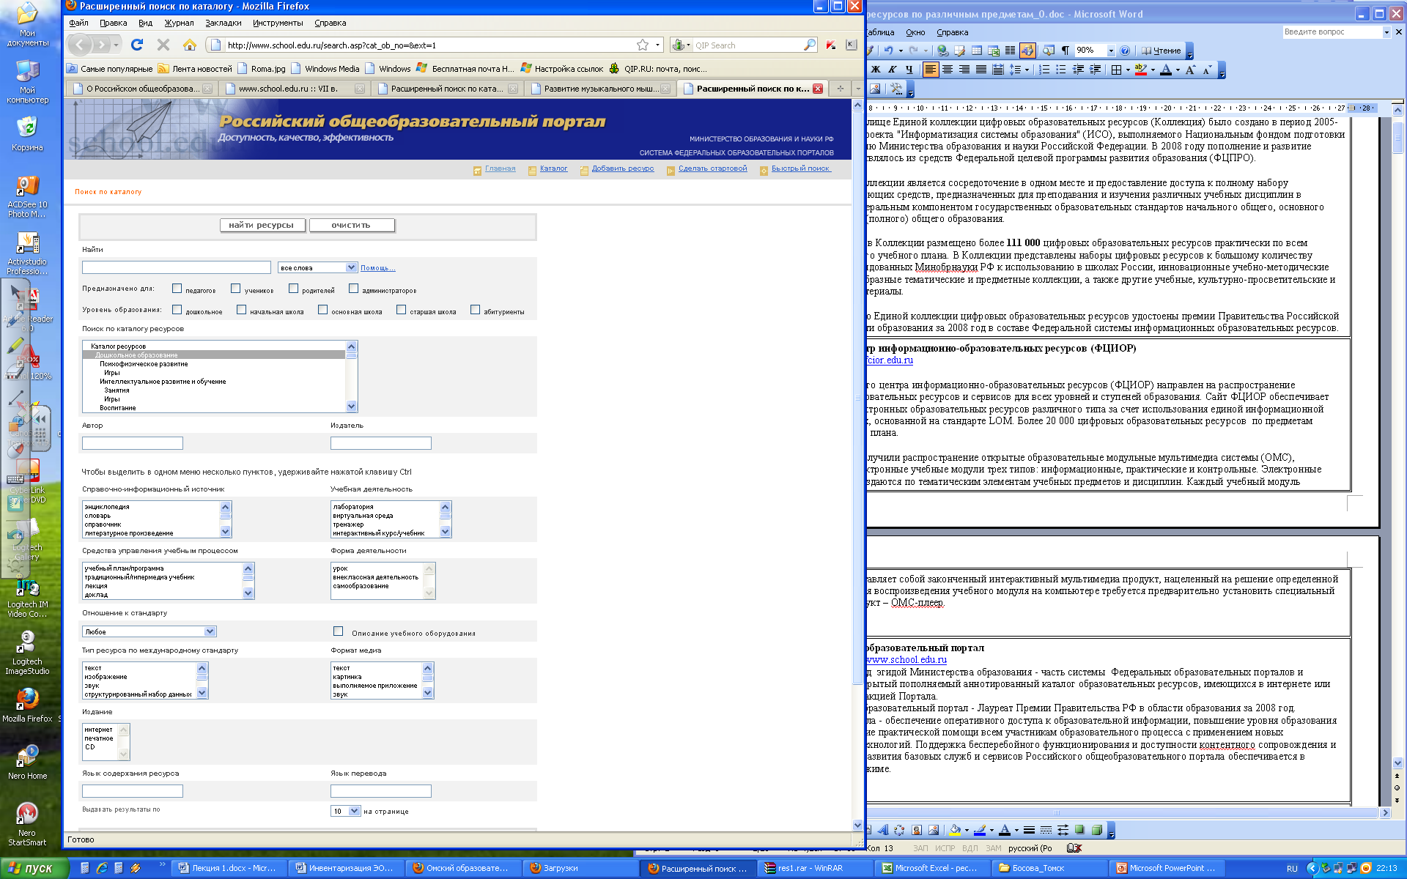Screen dimensions: 1407x879
Task: Tick 'дошкольное' education level
Action: click(177, 310)
